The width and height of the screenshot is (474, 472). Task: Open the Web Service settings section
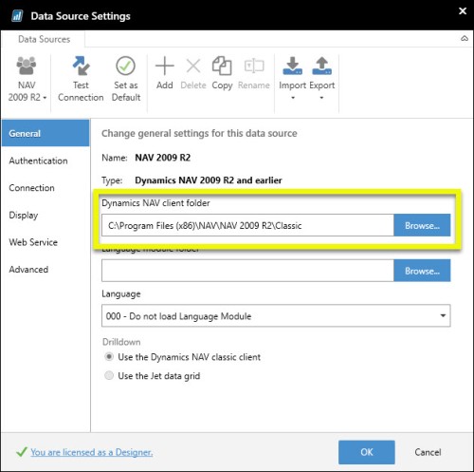33,242
